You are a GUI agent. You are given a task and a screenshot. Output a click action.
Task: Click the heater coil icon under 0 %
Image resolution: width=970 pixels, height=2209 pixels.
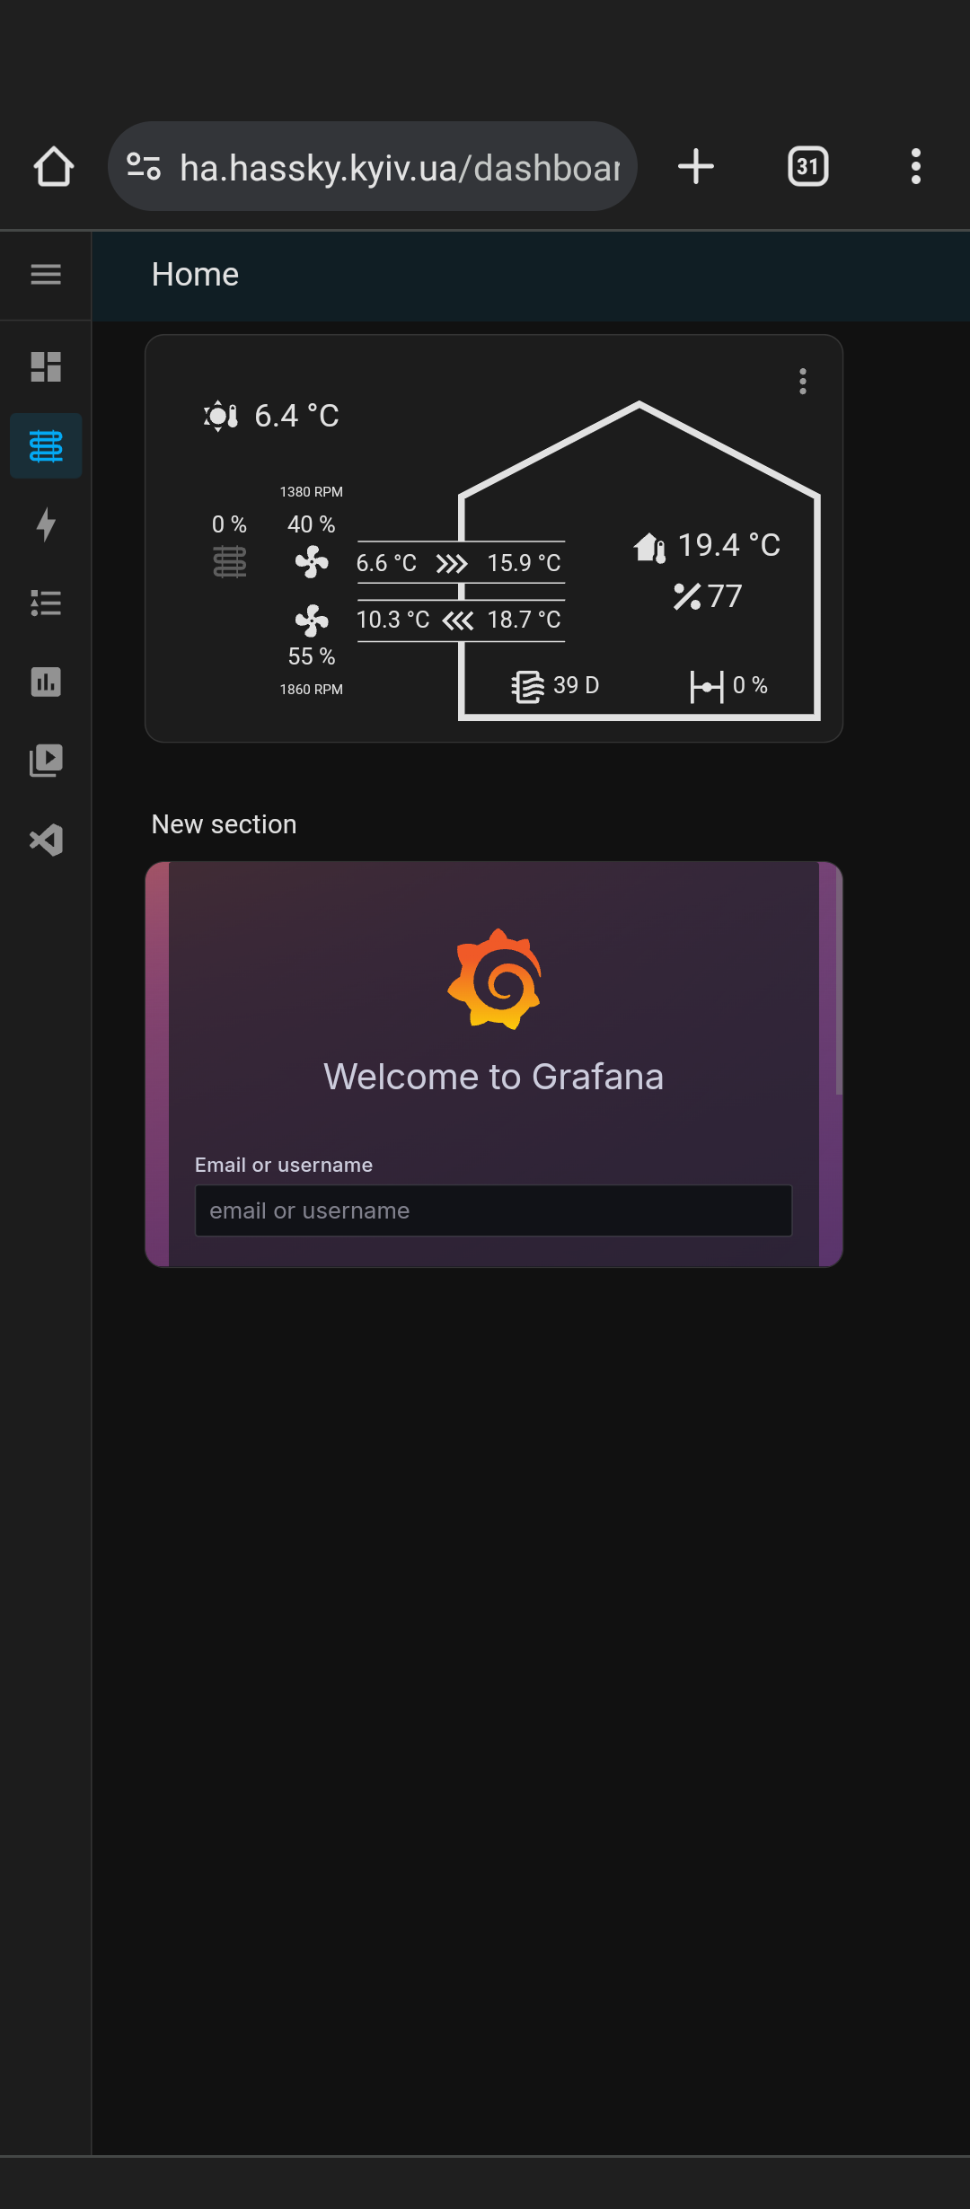tap(230, 562)
